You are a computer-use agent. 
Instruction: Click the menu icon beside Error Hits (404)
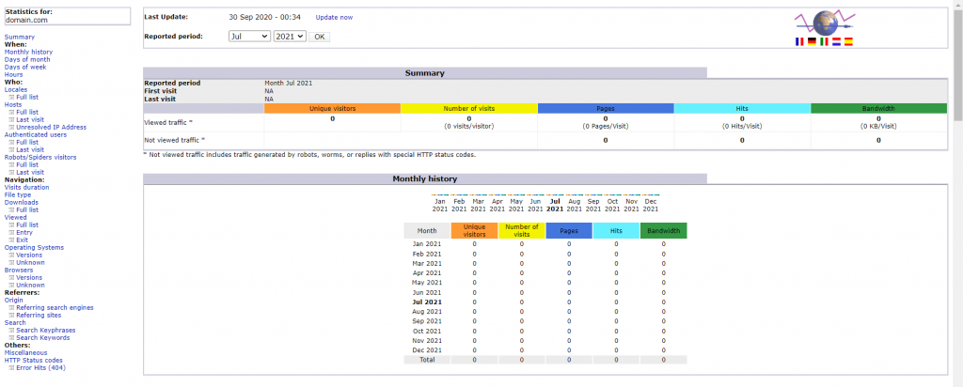[x=12, y=367]
